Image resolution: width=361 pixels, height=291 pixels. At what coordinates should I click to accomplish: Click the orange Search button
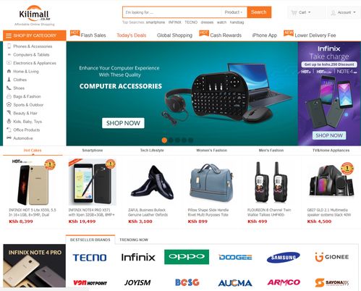coord(259,12)
